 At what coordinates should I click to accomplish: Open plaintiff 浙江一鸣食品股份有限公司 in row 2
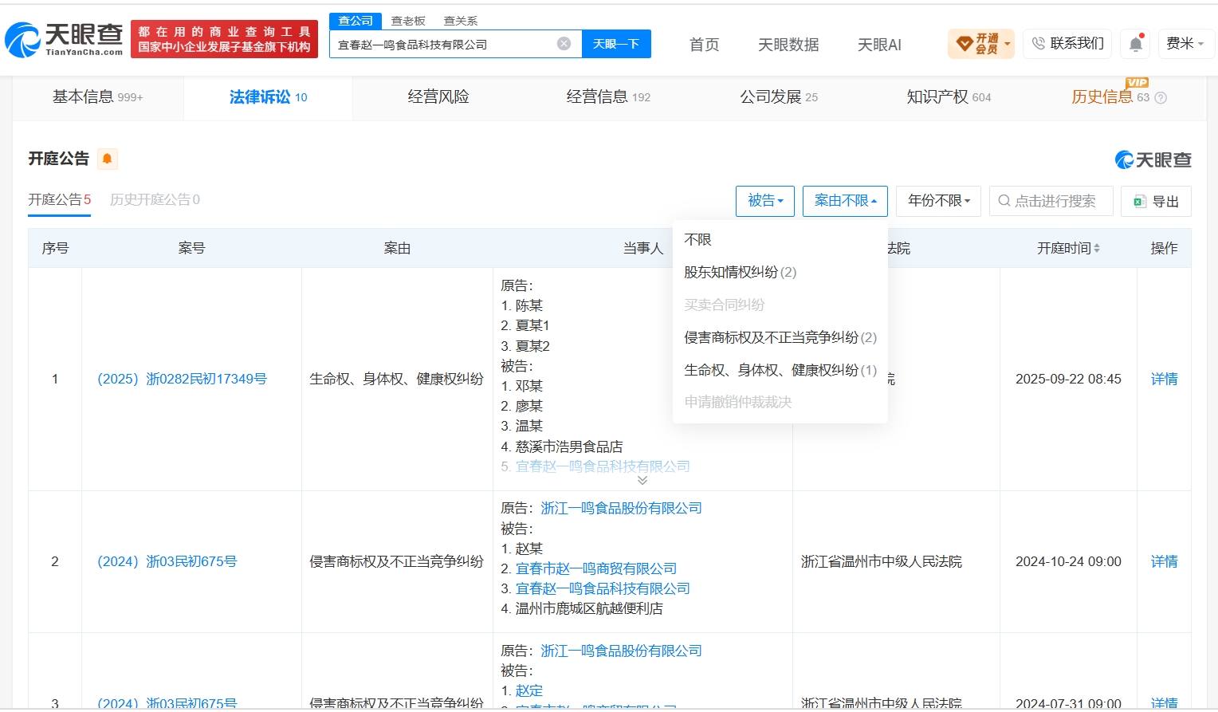621,508
